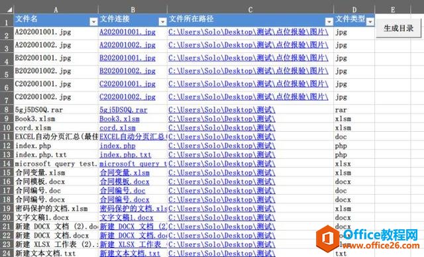The image size is (424, 257).
Task: Select row 20 header
Action: click(x=7, y=217)
